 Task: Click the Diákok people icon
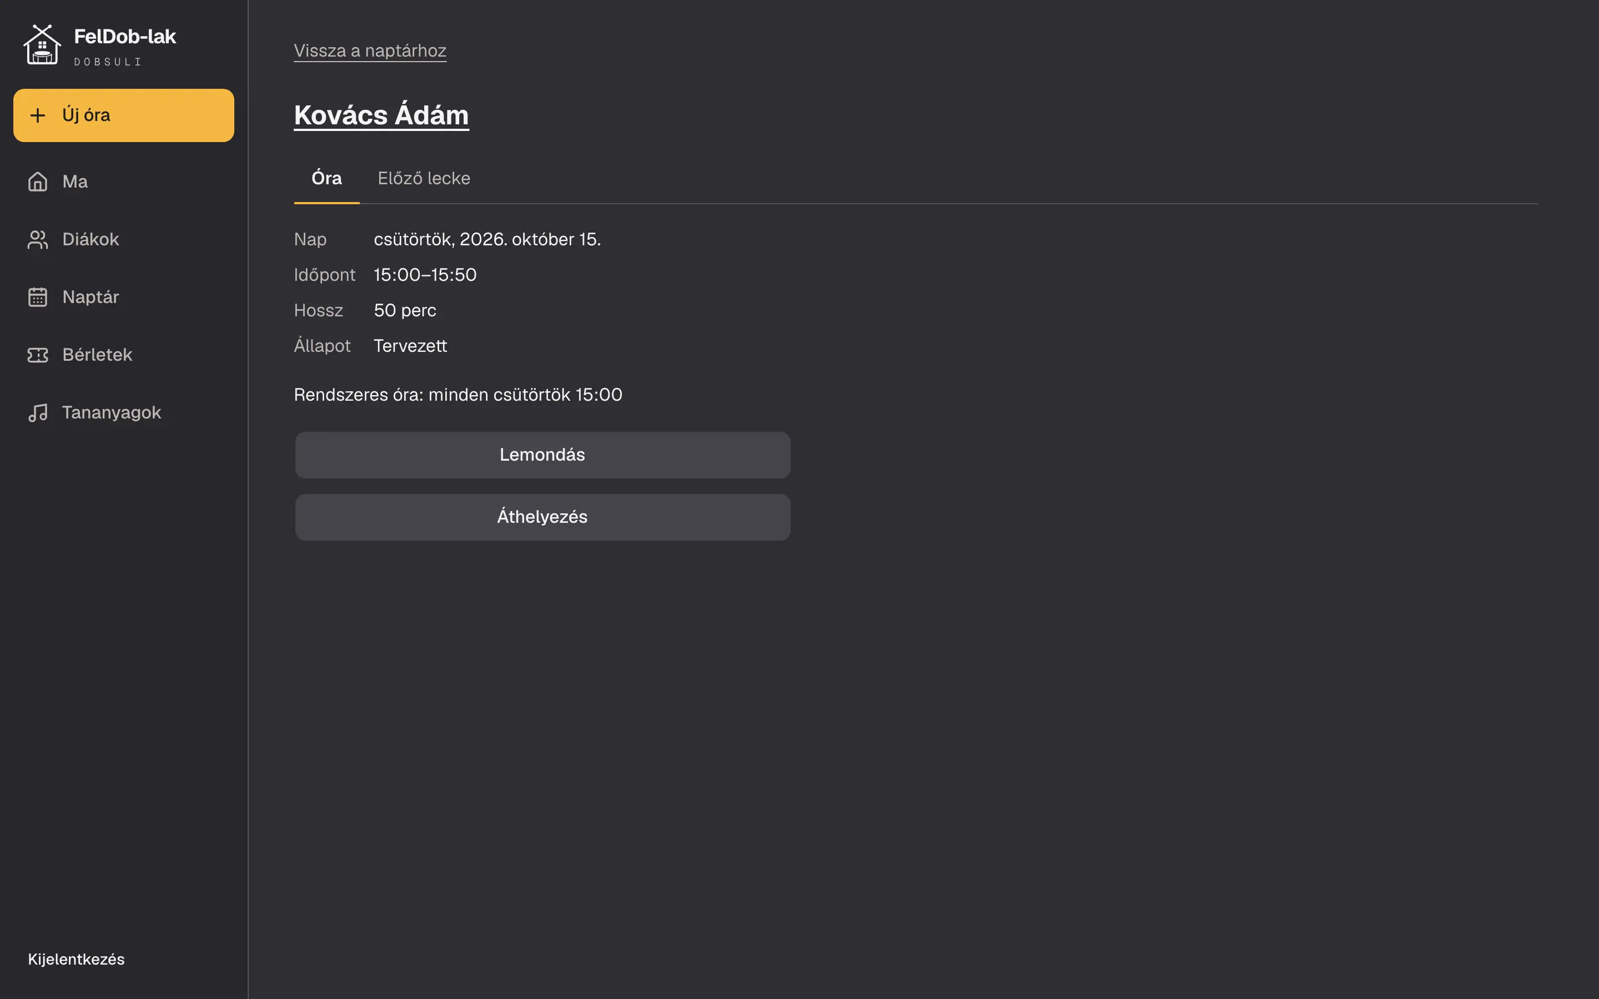(x=38, y=239)
